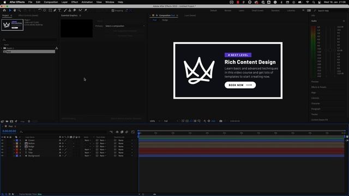
Task: Open the Effects & Presets panel
Action: click(x=318, y=87)
